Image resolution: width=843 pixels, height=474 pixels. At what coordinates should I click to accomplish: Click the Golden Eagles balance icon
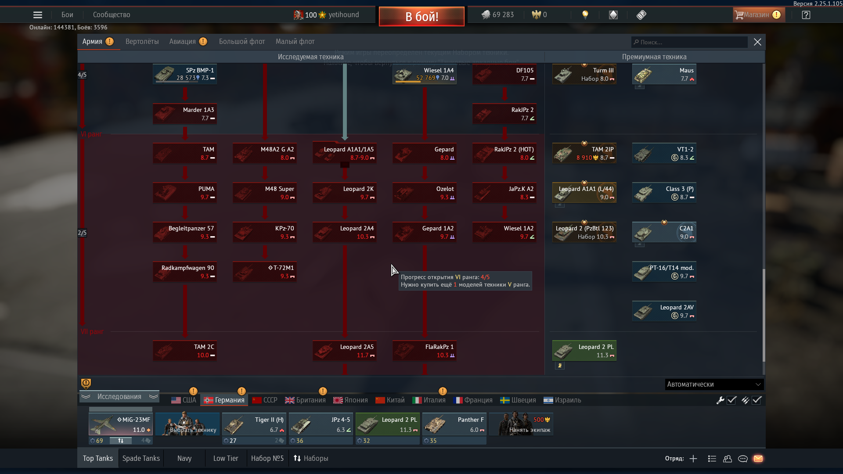coord(536,15)
